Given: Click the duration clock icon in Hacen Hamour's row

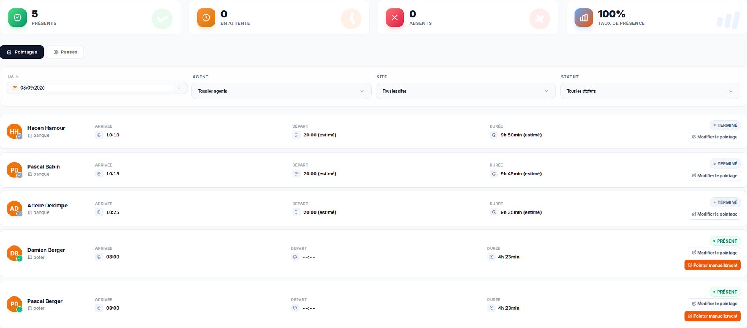Looking at the screenshot, I should point(494,135).
